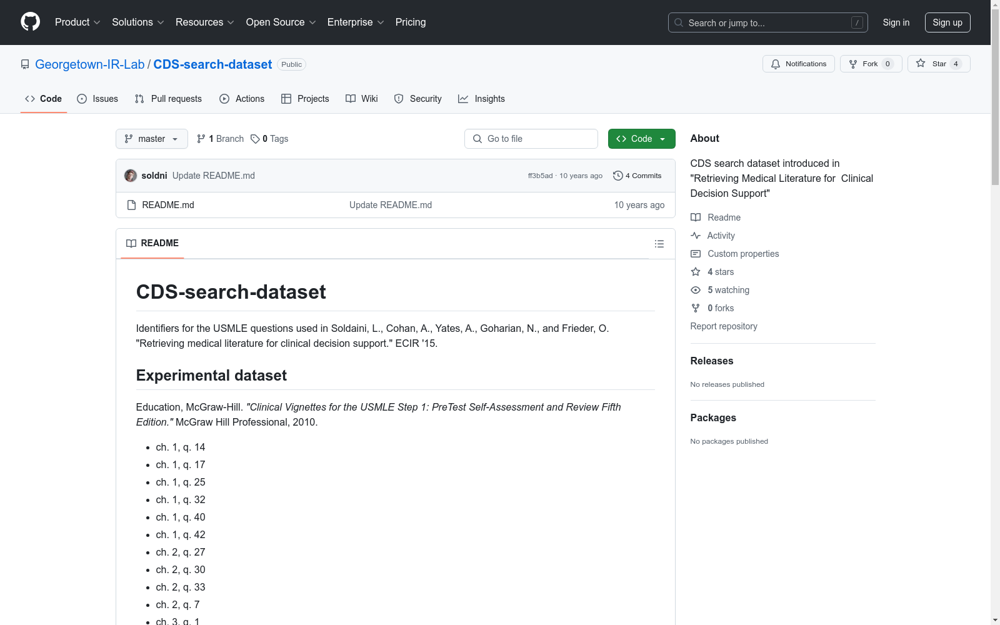Viewport: 1000px width, 625px height.
Task: Click the soldni avatar image
Action: (x=131, y=176)
